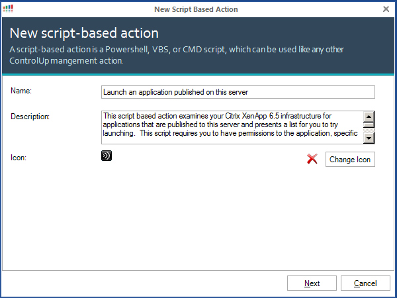Image resolution: width=397 pixels, height=298 pixels.
Task: Close the New Script Based Action window
Action: coord(386,9)
